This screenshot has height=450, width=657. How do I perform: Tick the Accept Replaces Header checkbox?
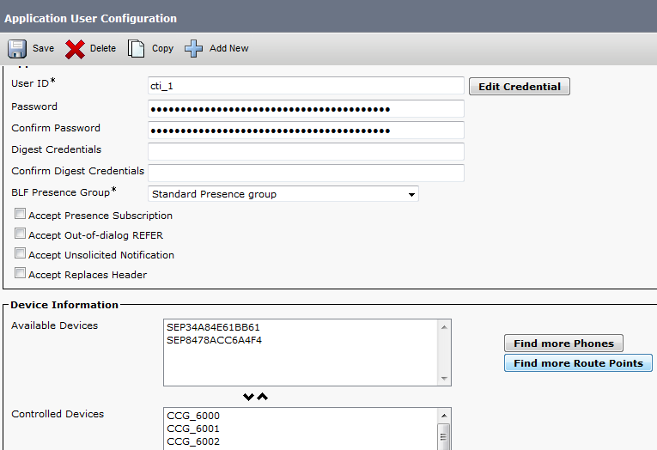tap(21, 274)
